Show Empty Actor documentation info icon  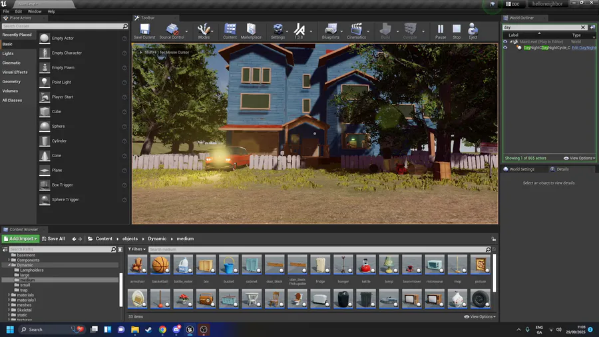[x=124, y=39]
